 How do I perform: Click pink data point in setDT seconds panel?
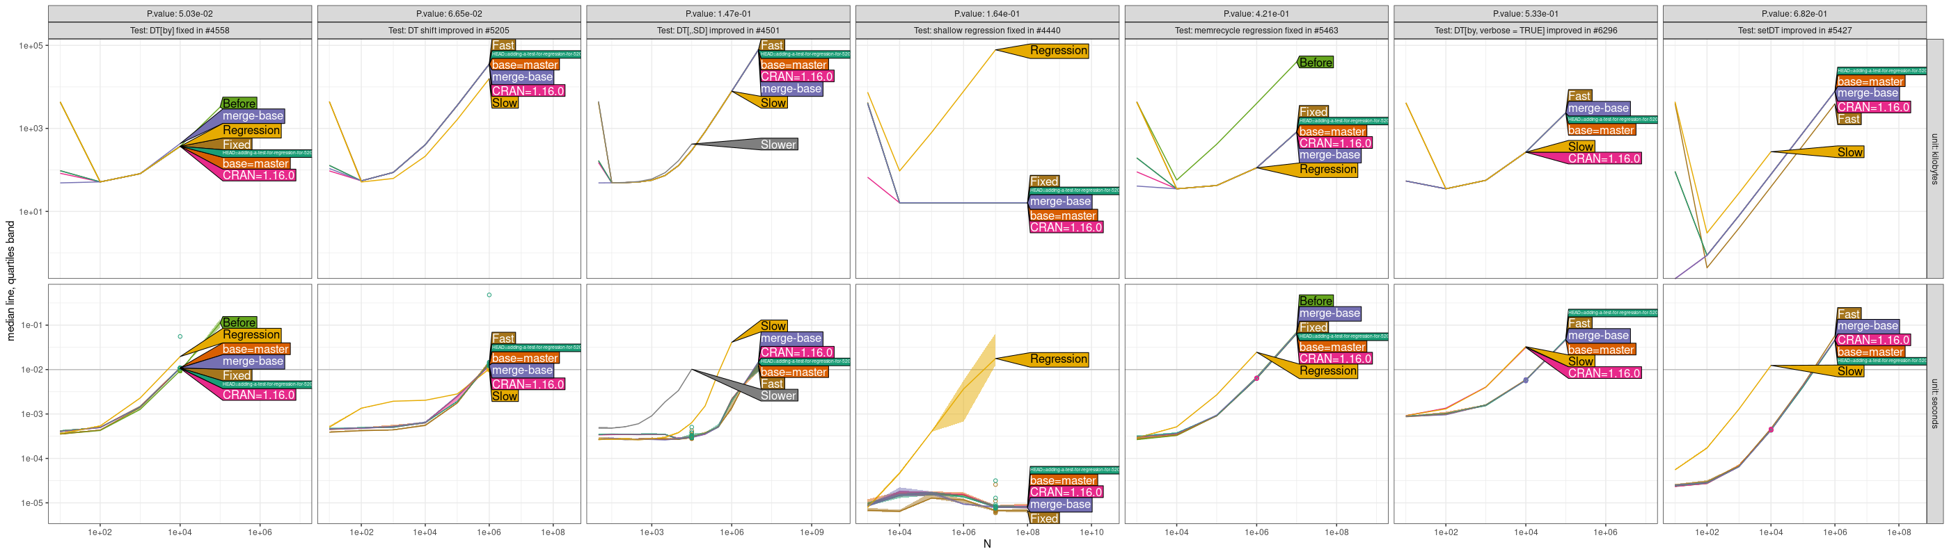pos(1772,430)
